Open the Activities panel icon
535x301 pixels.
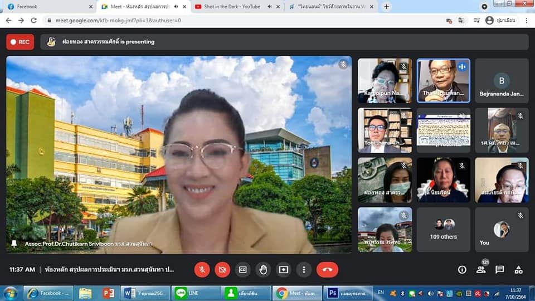tap(519, 270)
